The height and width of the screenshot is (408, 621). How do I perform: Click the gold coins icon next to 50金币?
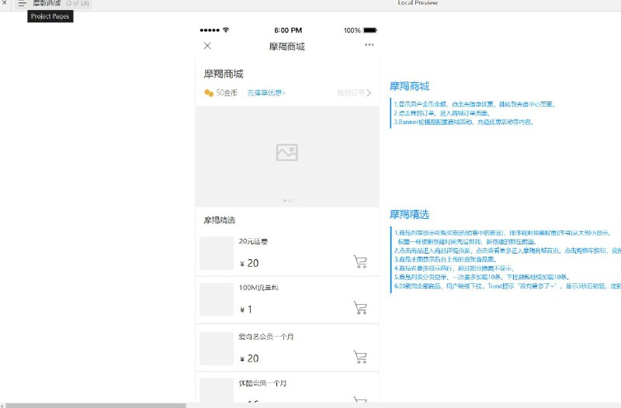click(x=209, y=93)
